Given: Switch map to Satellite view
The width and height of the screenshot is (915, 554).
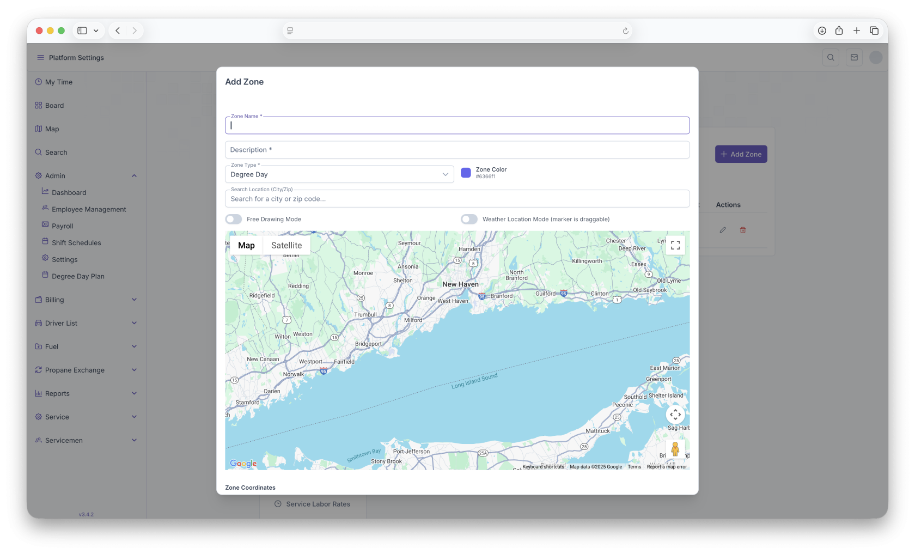Looking at the screenshot, I should point(286,245).
